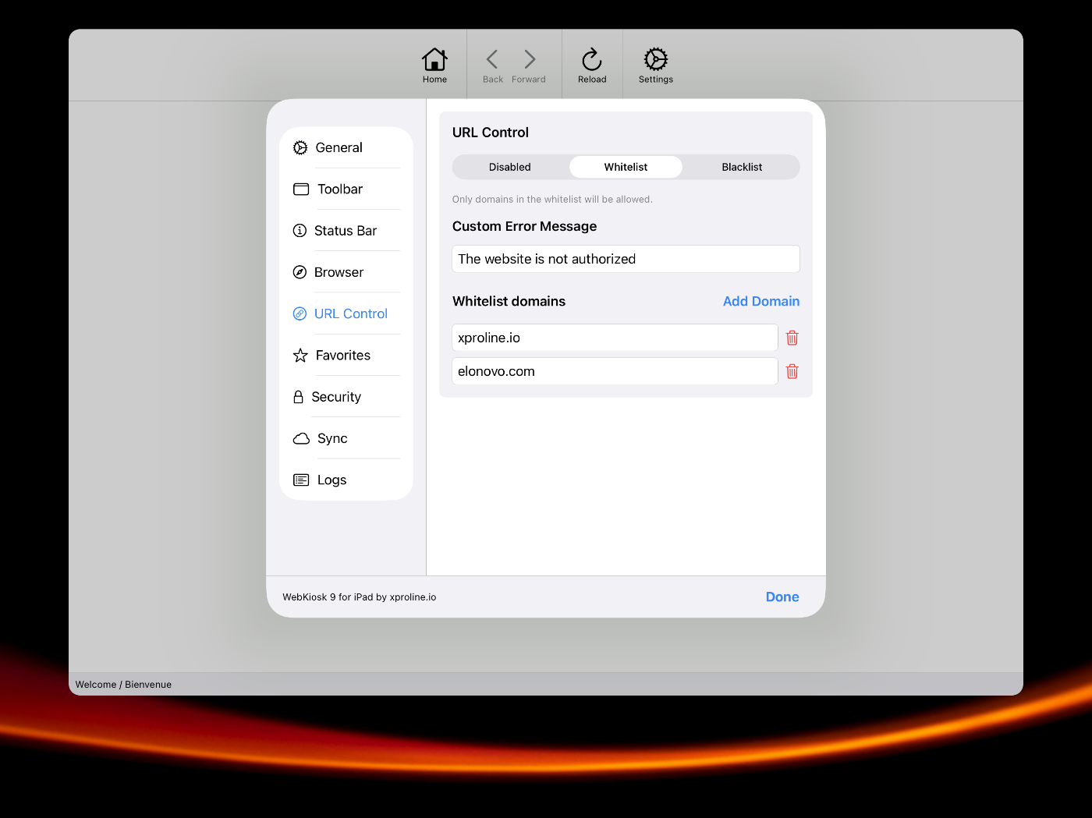
Task: Go back with the Back arrow
Action: [x=492, y=60]
